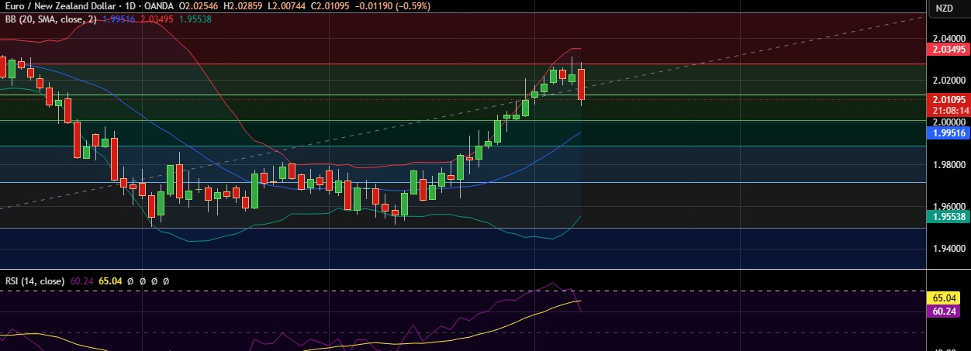Click the 2.00000 price scale tick
Screen dimensions: 971x351
(x=949, y=122)
